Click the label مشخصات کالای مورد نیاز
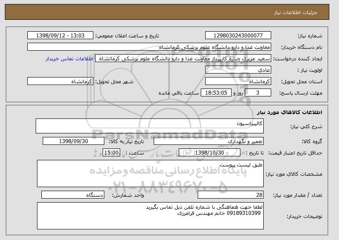 click(x=294, y=174)
